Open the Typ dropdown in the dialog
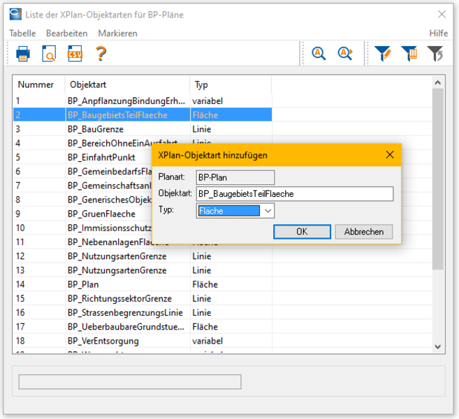 [x=268, y=211]
